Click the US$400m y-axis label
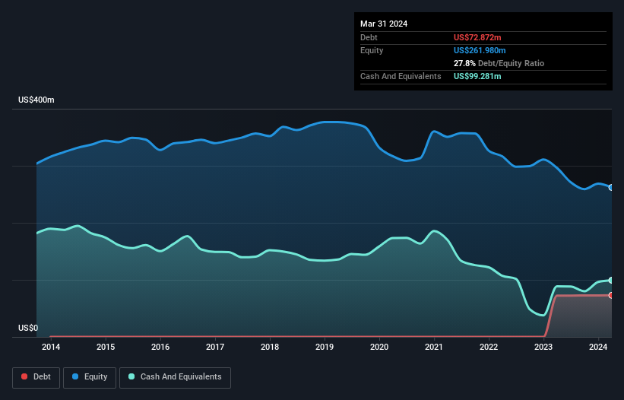This screenshot has width=624, height=400. (36, 100)
